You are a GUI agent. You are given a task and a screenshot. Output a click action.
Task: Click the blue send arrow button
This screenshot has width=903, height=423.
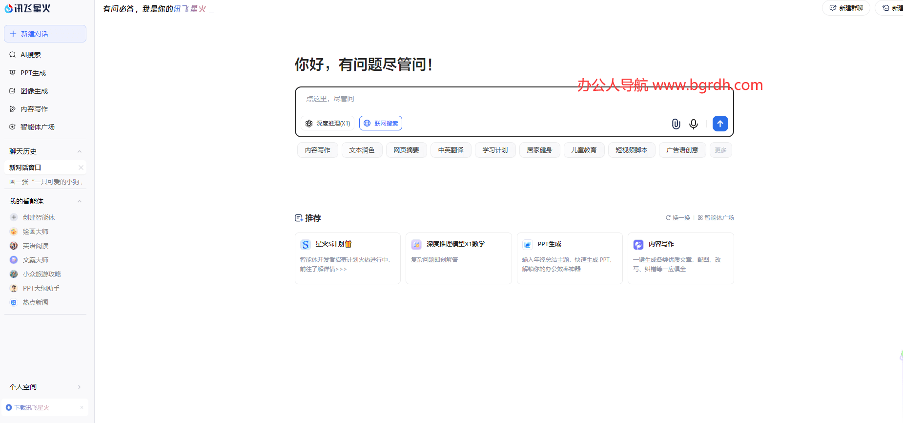pyautogui.click(x=720, y=124)
